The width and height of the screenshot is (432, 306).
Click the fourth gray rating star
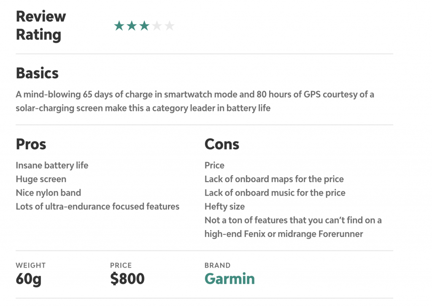[x=157, y=26]
